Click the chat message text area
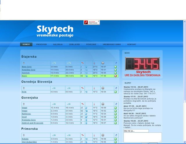 tap(143, 138)
